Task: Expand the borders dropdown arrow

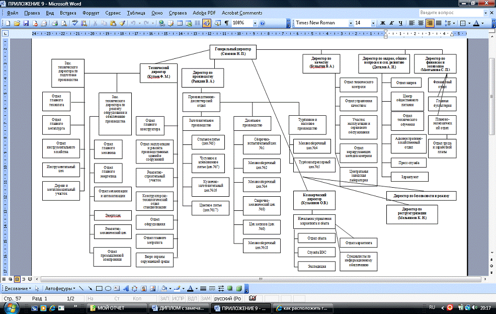Action: pyautogui.click(x=469, y=23)
